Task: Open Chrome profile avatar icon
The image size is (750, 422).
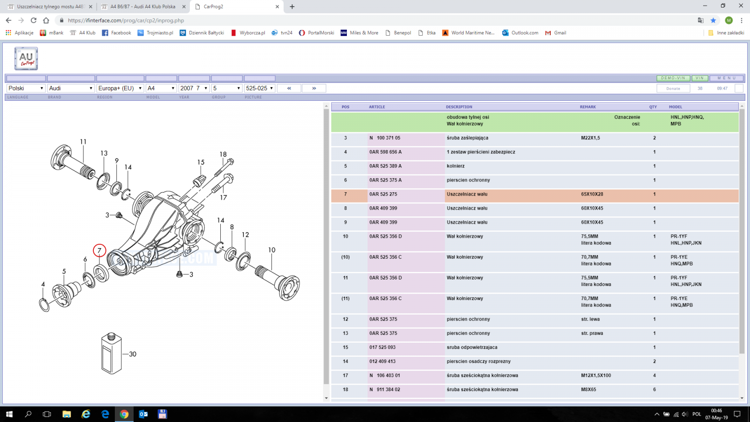Action: click(x=728, y=20)
